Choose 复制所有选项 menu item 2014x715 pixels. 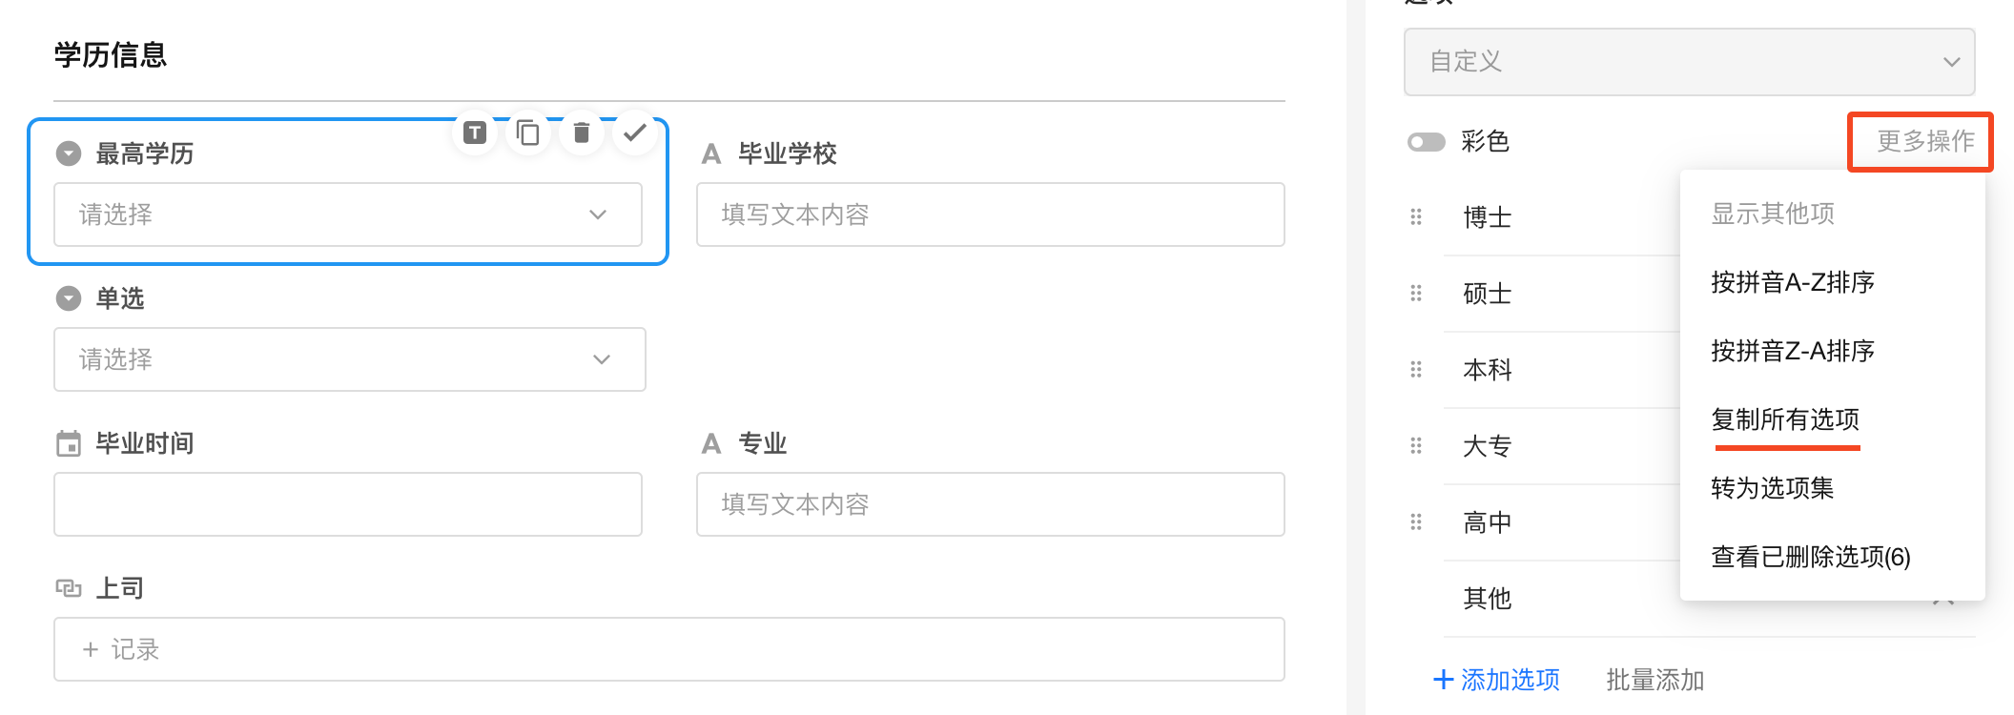coord(1785,419)
